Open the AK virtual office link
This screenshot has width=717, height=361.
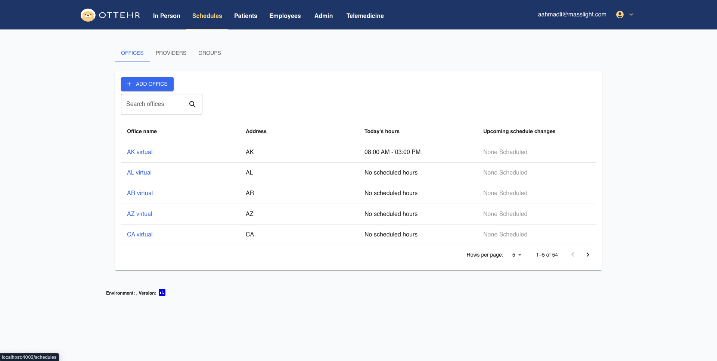click(140, 152)
